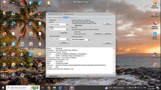Toggle the Skip Step 1 checkbox
Viewport: 161px width, 90px height.
coord(73,25)
